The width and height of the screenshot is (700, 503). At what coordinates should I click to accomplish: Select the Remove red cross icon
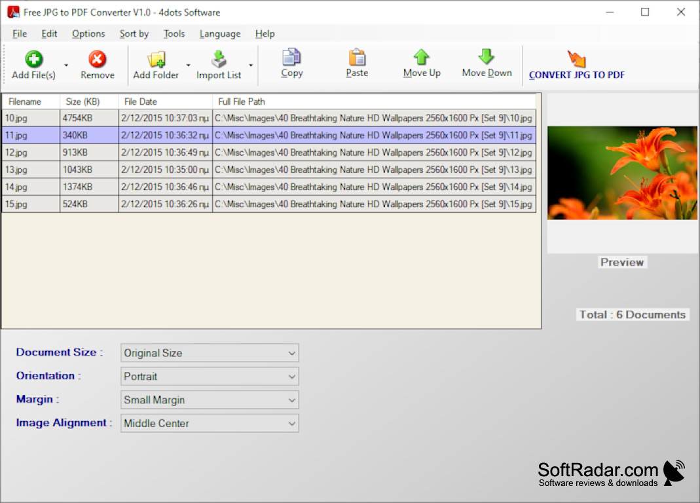point(97,58)
